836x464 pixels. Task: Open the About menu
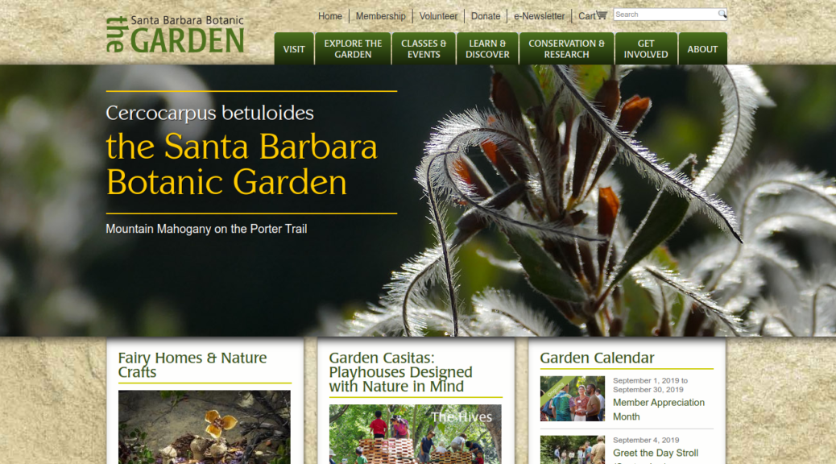tap(703, 49)
